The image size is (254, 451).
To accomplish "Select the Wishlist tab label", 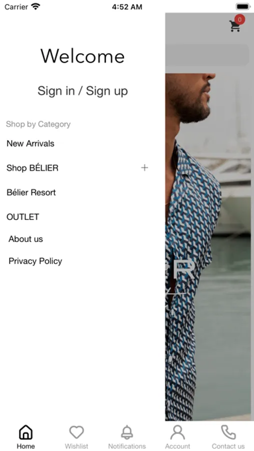I will coord(77,446).
